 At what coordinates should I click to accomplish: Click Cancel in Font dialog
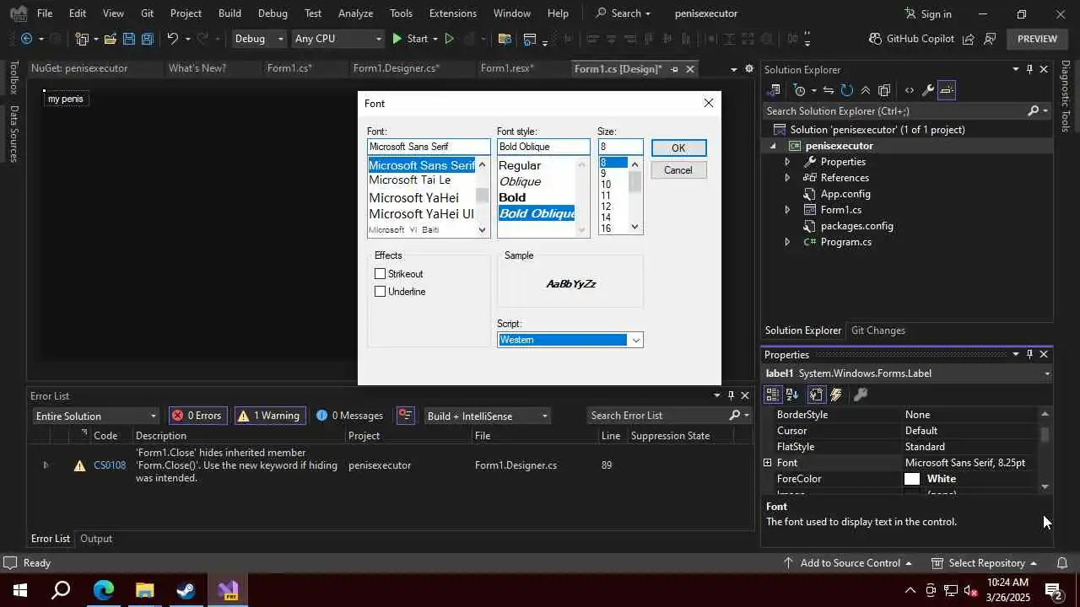pos(678,169)
